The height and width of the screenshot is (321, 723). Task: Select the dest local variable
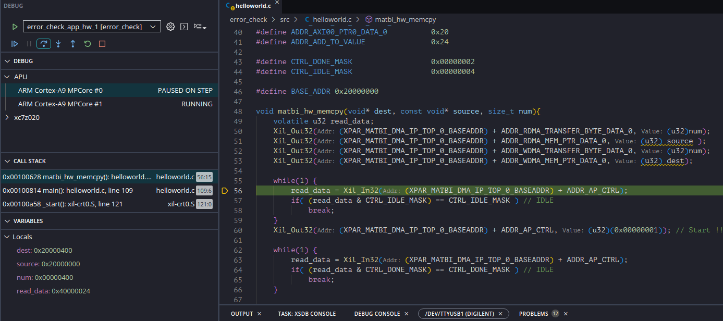pyautogui.click(x=109, y=250)
